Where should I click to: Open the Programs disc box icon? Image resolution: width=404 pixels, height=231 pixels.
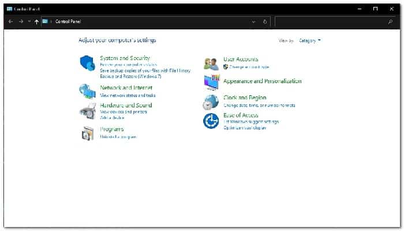point(88,133)
